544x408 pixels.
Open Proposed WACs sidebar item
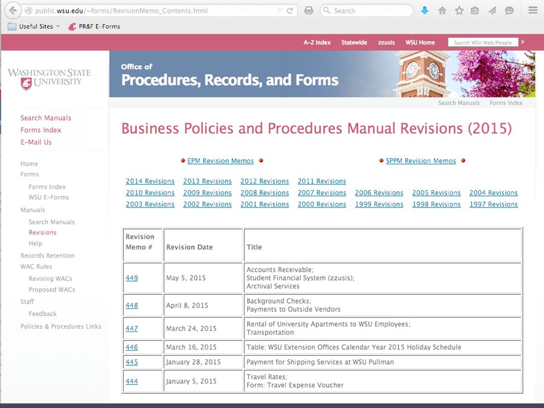[52, 290]
